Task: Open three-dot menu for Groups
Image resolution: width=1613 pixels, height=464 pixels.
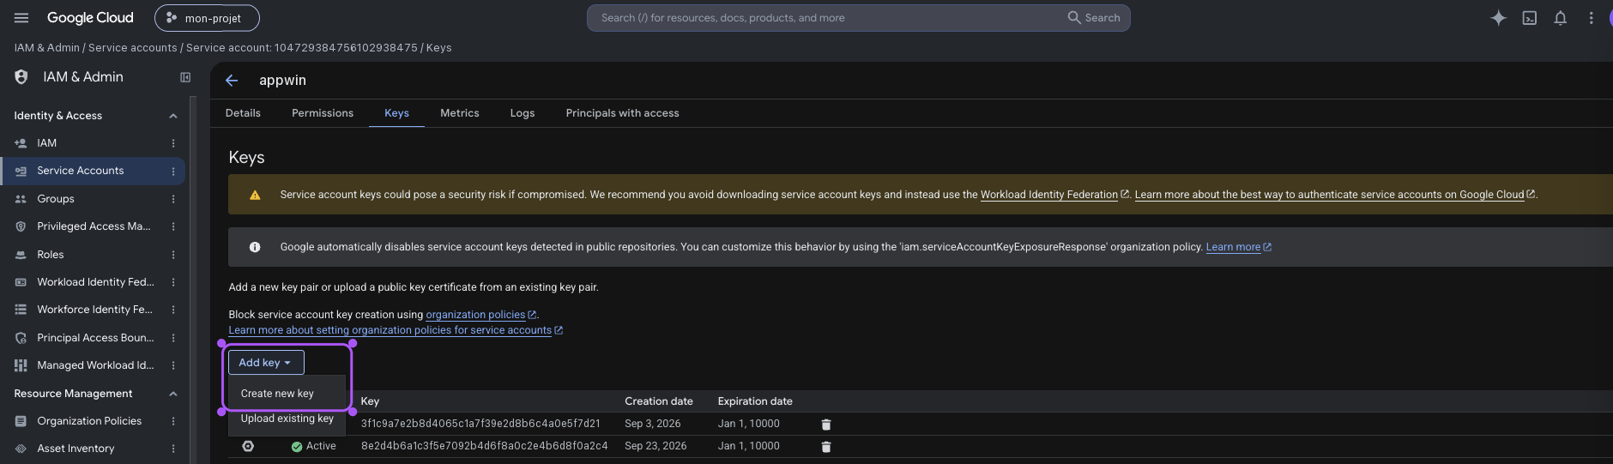Action: [x=173, y=199]
